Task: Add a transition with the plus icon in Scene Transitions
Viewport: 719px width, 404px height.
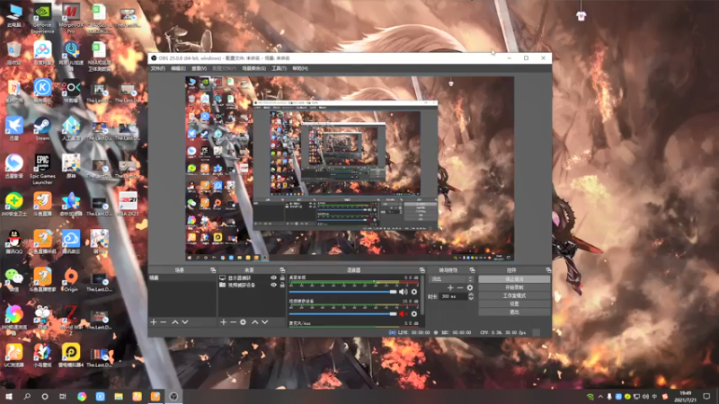Action: click(450, 287)
